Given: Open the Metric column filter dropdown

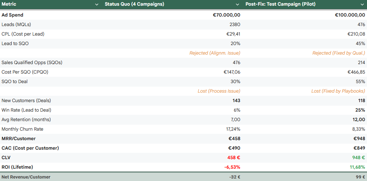Looking at the screenshot, I should [x=97, y=5].
